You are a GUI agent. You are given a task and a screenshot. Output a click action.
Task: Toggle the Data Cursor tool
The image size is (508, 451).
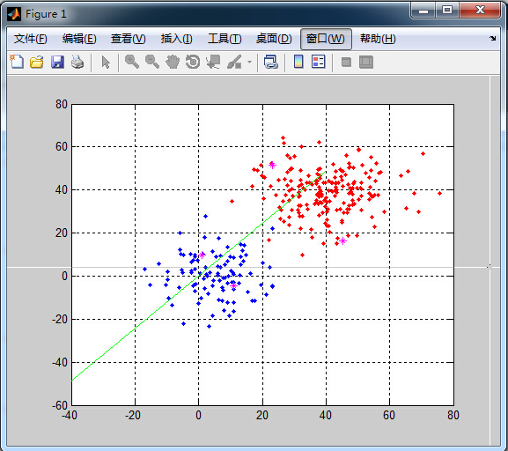point(213,62)
